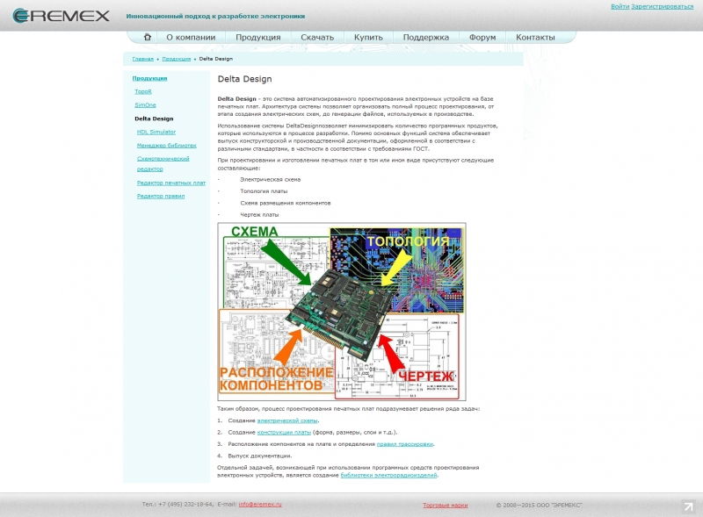The width and height of the screenshot is (703, 517).
Task: Click the info@eremex.ru email link
Action: pyautogui.click(x=260, y=505)
